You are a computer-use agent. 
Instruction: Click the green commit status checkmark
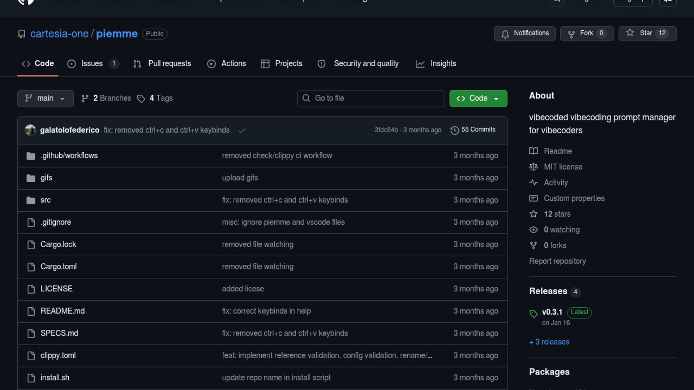tap(242, 130)
